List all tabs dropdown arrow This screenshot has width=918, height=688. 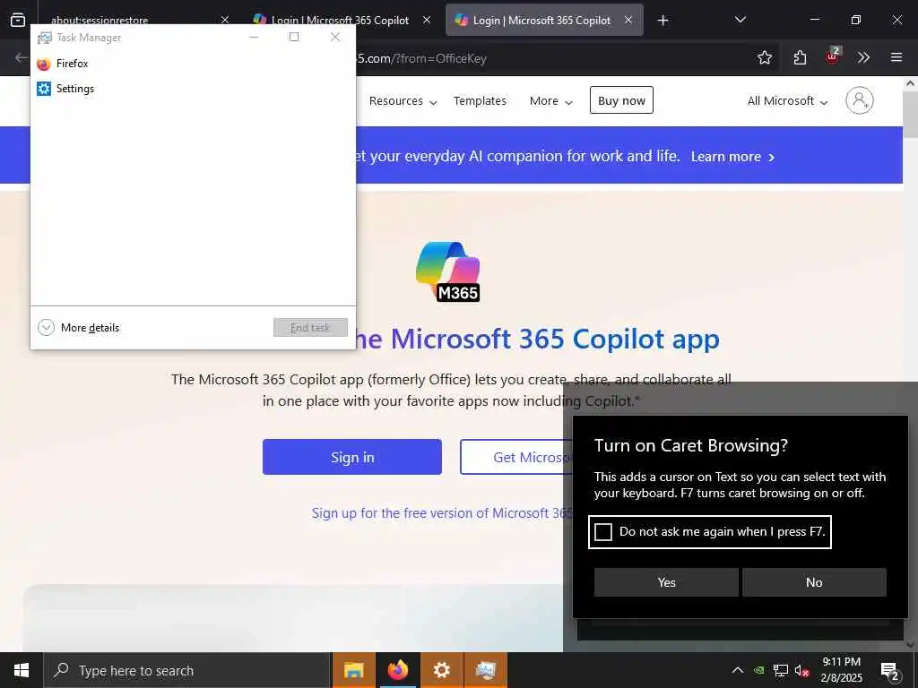pyautogui.click(x=740, y=20)
